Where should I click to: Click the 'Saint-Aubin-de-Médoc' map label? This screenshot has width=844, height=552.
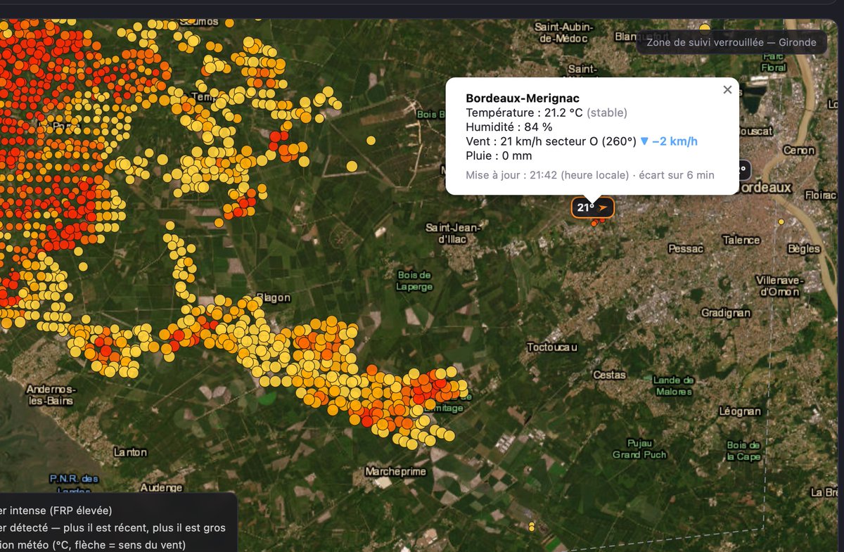pyautogui.click(x=565, y=32)
